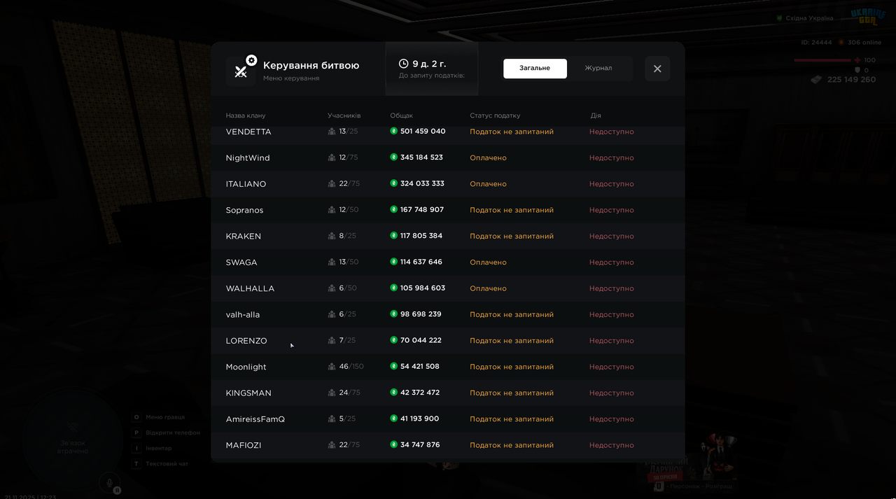Viewport: 896px width, 499px height.
Task: Click the green coin icon in MAFIOZI row
Action: click(394, 444)
